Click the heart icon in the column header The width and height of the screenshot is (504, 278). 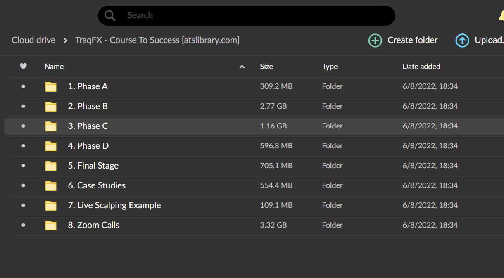click(x=24, y=67)
